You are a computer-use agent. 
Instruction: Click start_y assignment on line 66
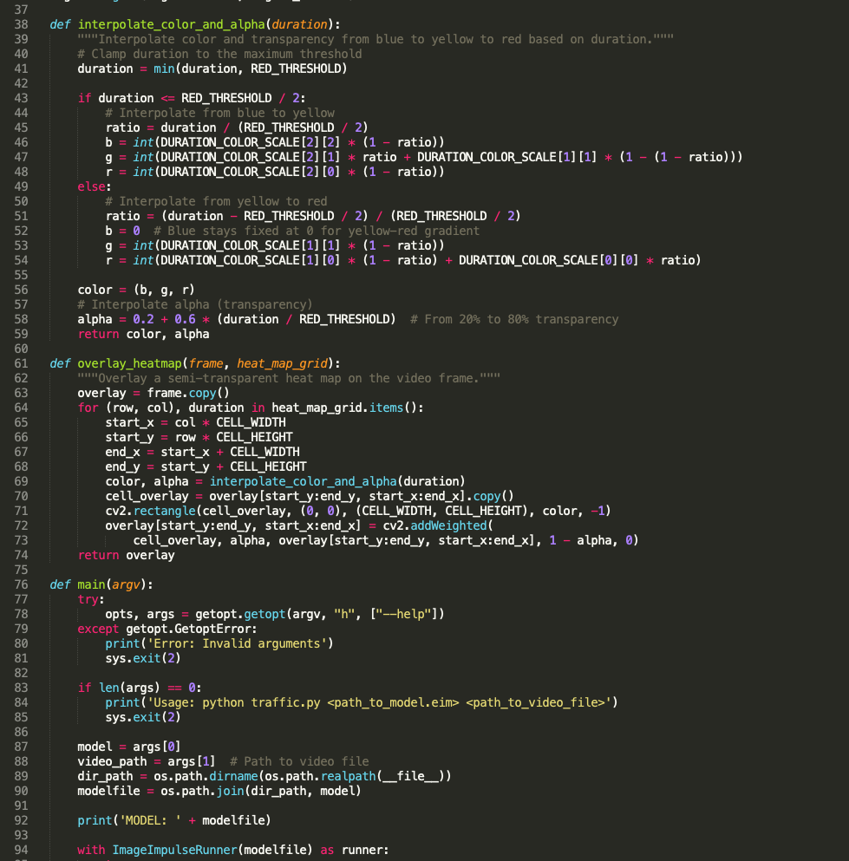199,438
